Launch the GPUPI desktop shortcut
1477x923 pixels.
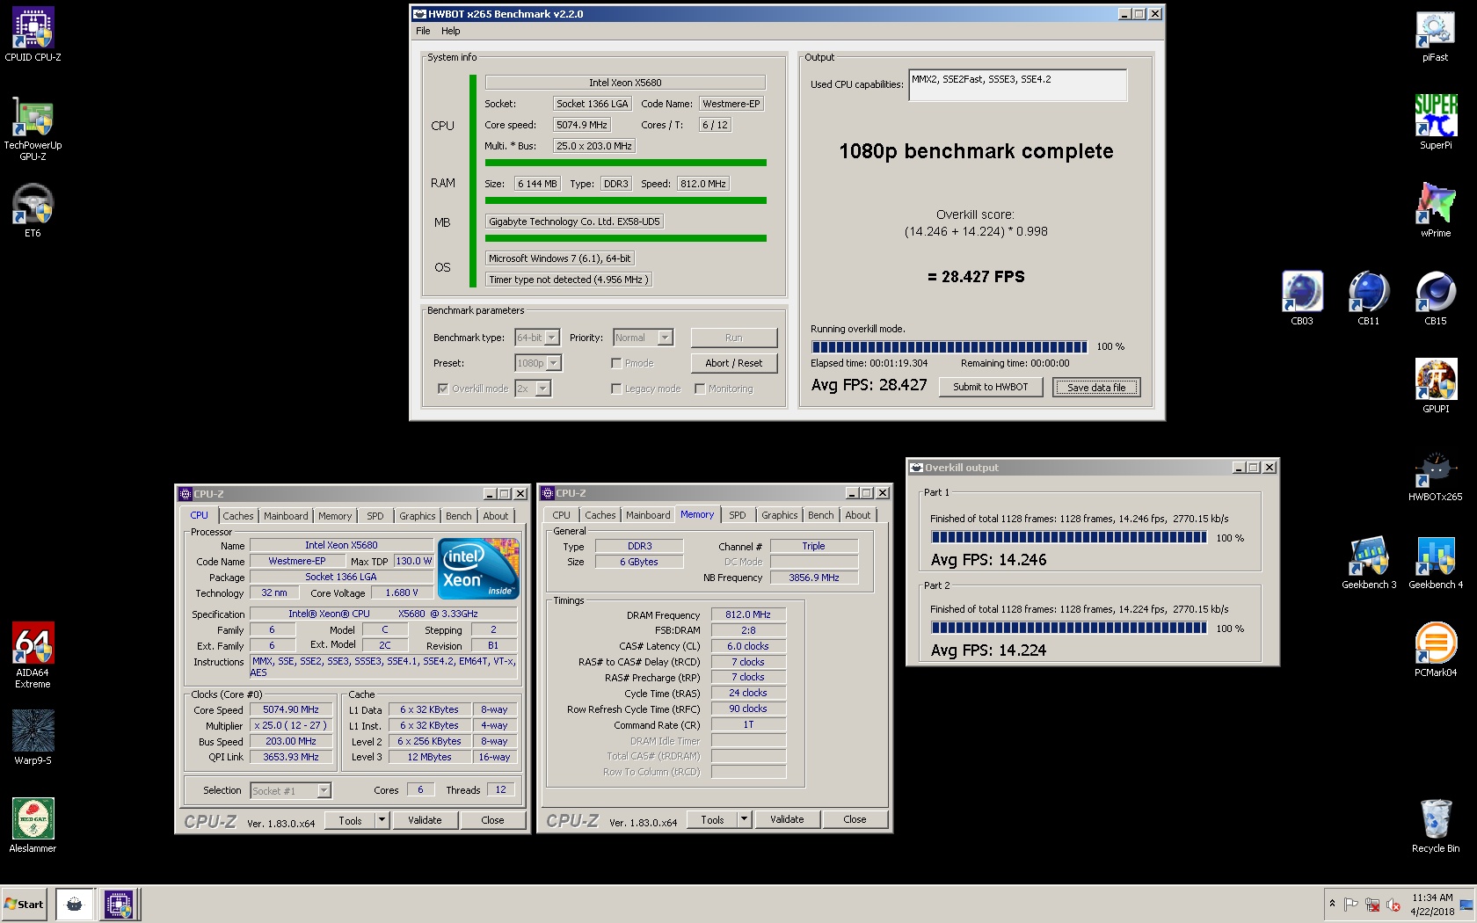1435,387
